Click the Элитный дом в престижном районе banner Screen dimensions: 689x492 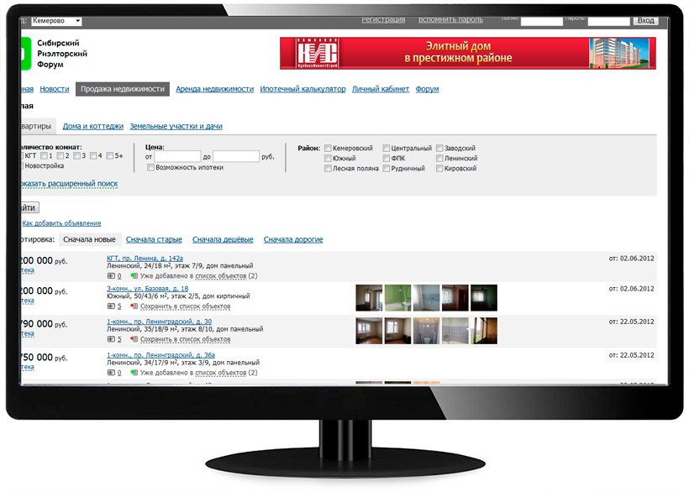click(468, 53)
